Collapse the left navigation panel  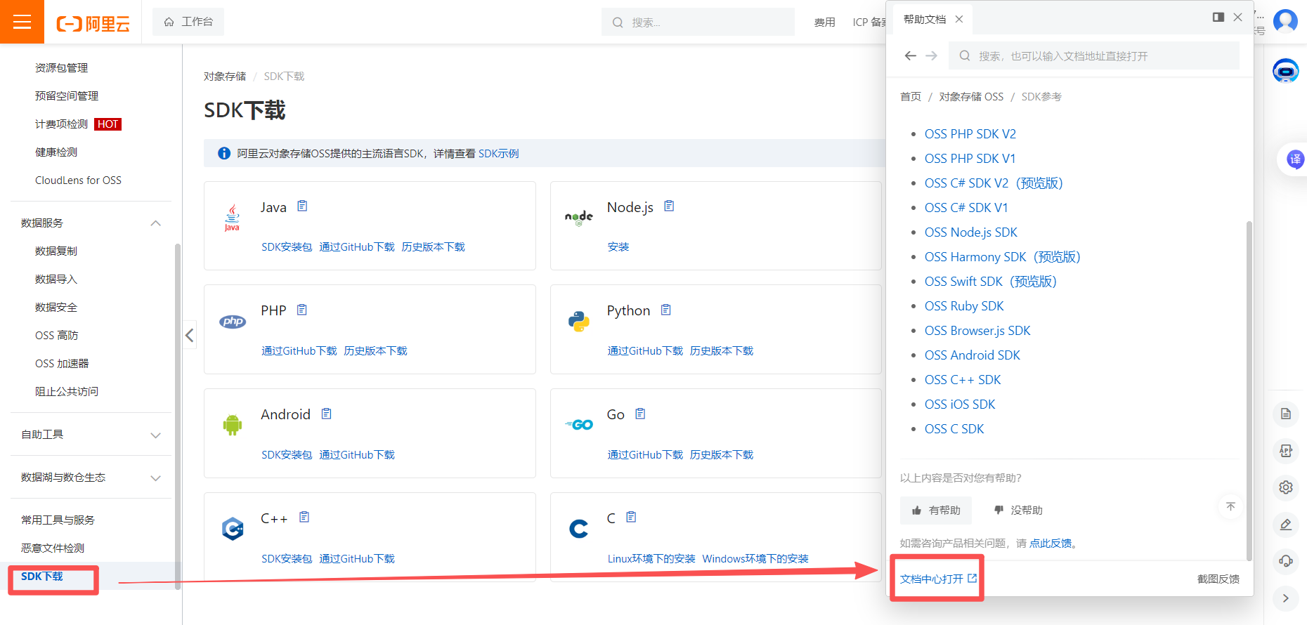[x=189, y=335]
